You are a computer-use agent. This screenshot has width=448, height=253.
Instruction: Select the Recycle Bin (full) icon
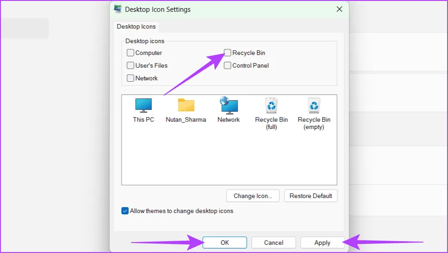pos(271,106)
